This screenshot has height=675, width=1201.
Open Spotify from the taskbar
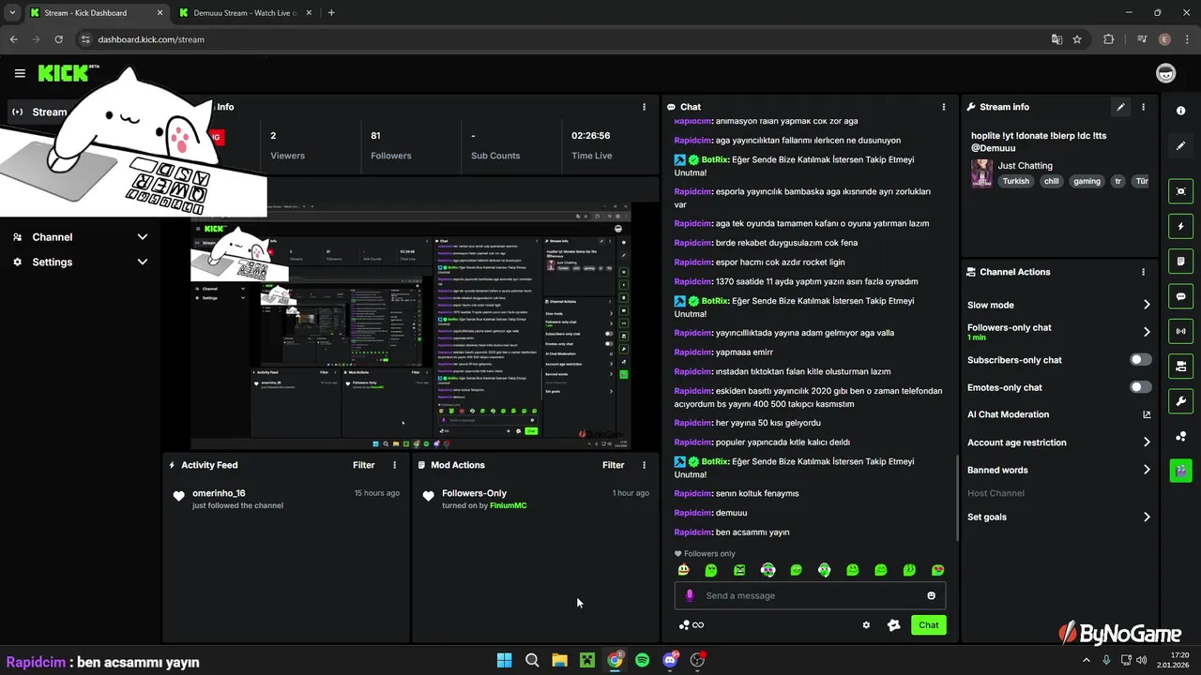pyautogui.click(x=642, y=660)
